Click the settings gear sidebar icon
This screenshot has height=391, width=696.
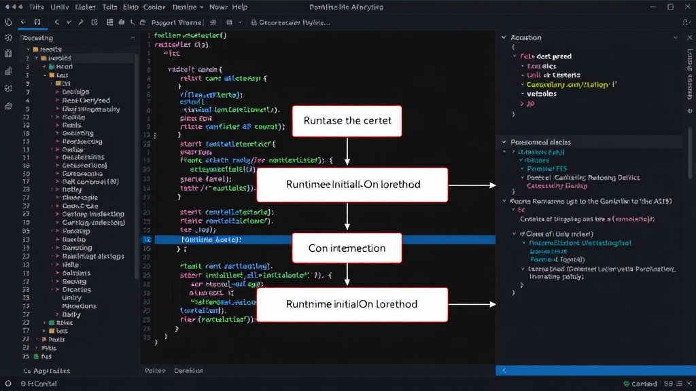coord(8,38)
